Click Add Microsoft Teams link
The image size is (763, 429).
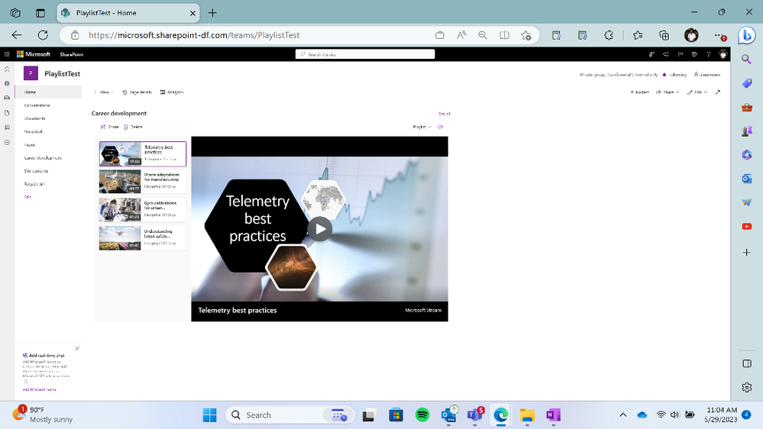pyautogui.click(x=40, y=389)
